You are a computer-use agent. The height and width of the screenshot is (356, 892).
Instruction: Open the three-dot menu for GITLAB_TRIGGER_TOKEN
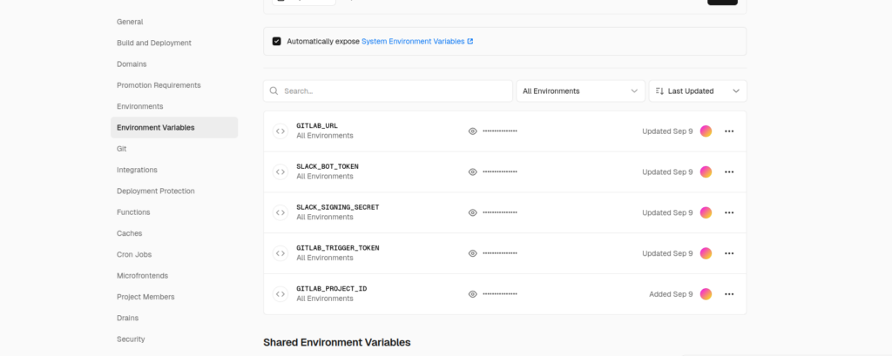point(729,253)
